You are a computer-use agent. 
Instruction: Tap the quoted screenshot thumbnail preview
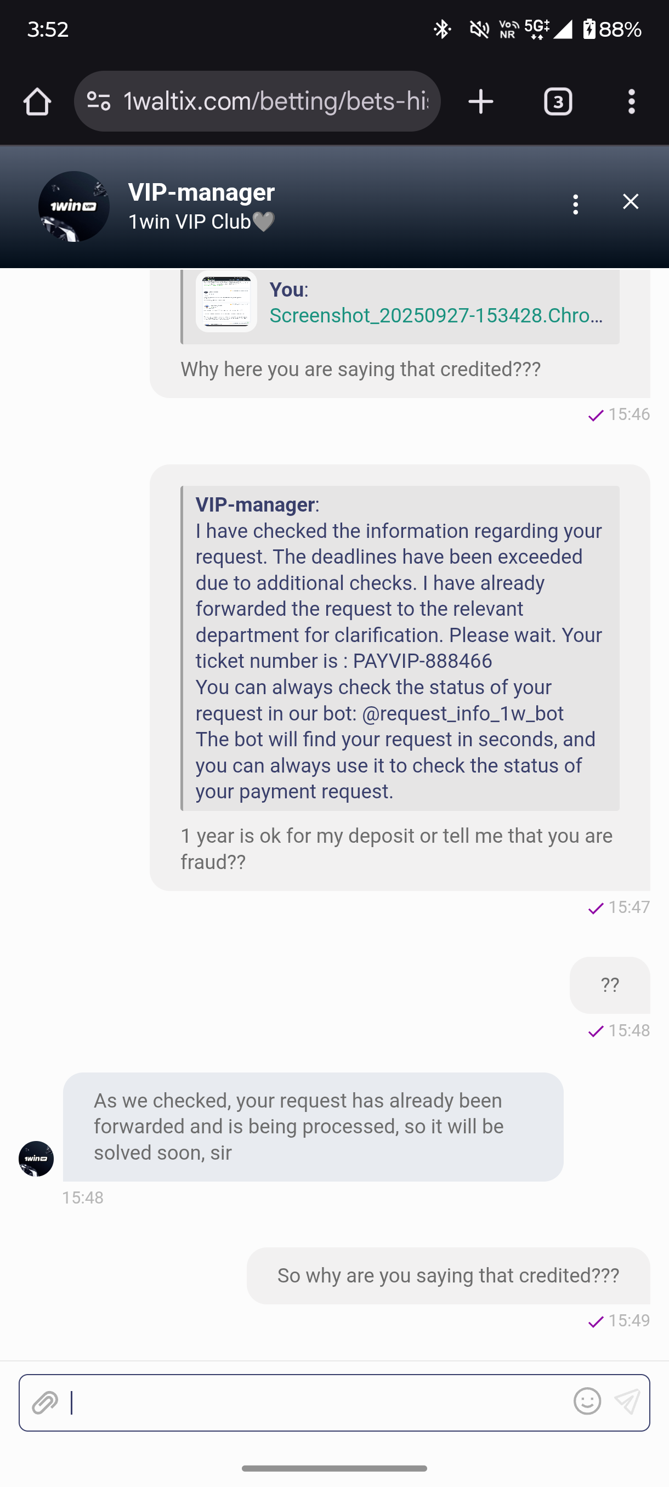tap(226, 302)
